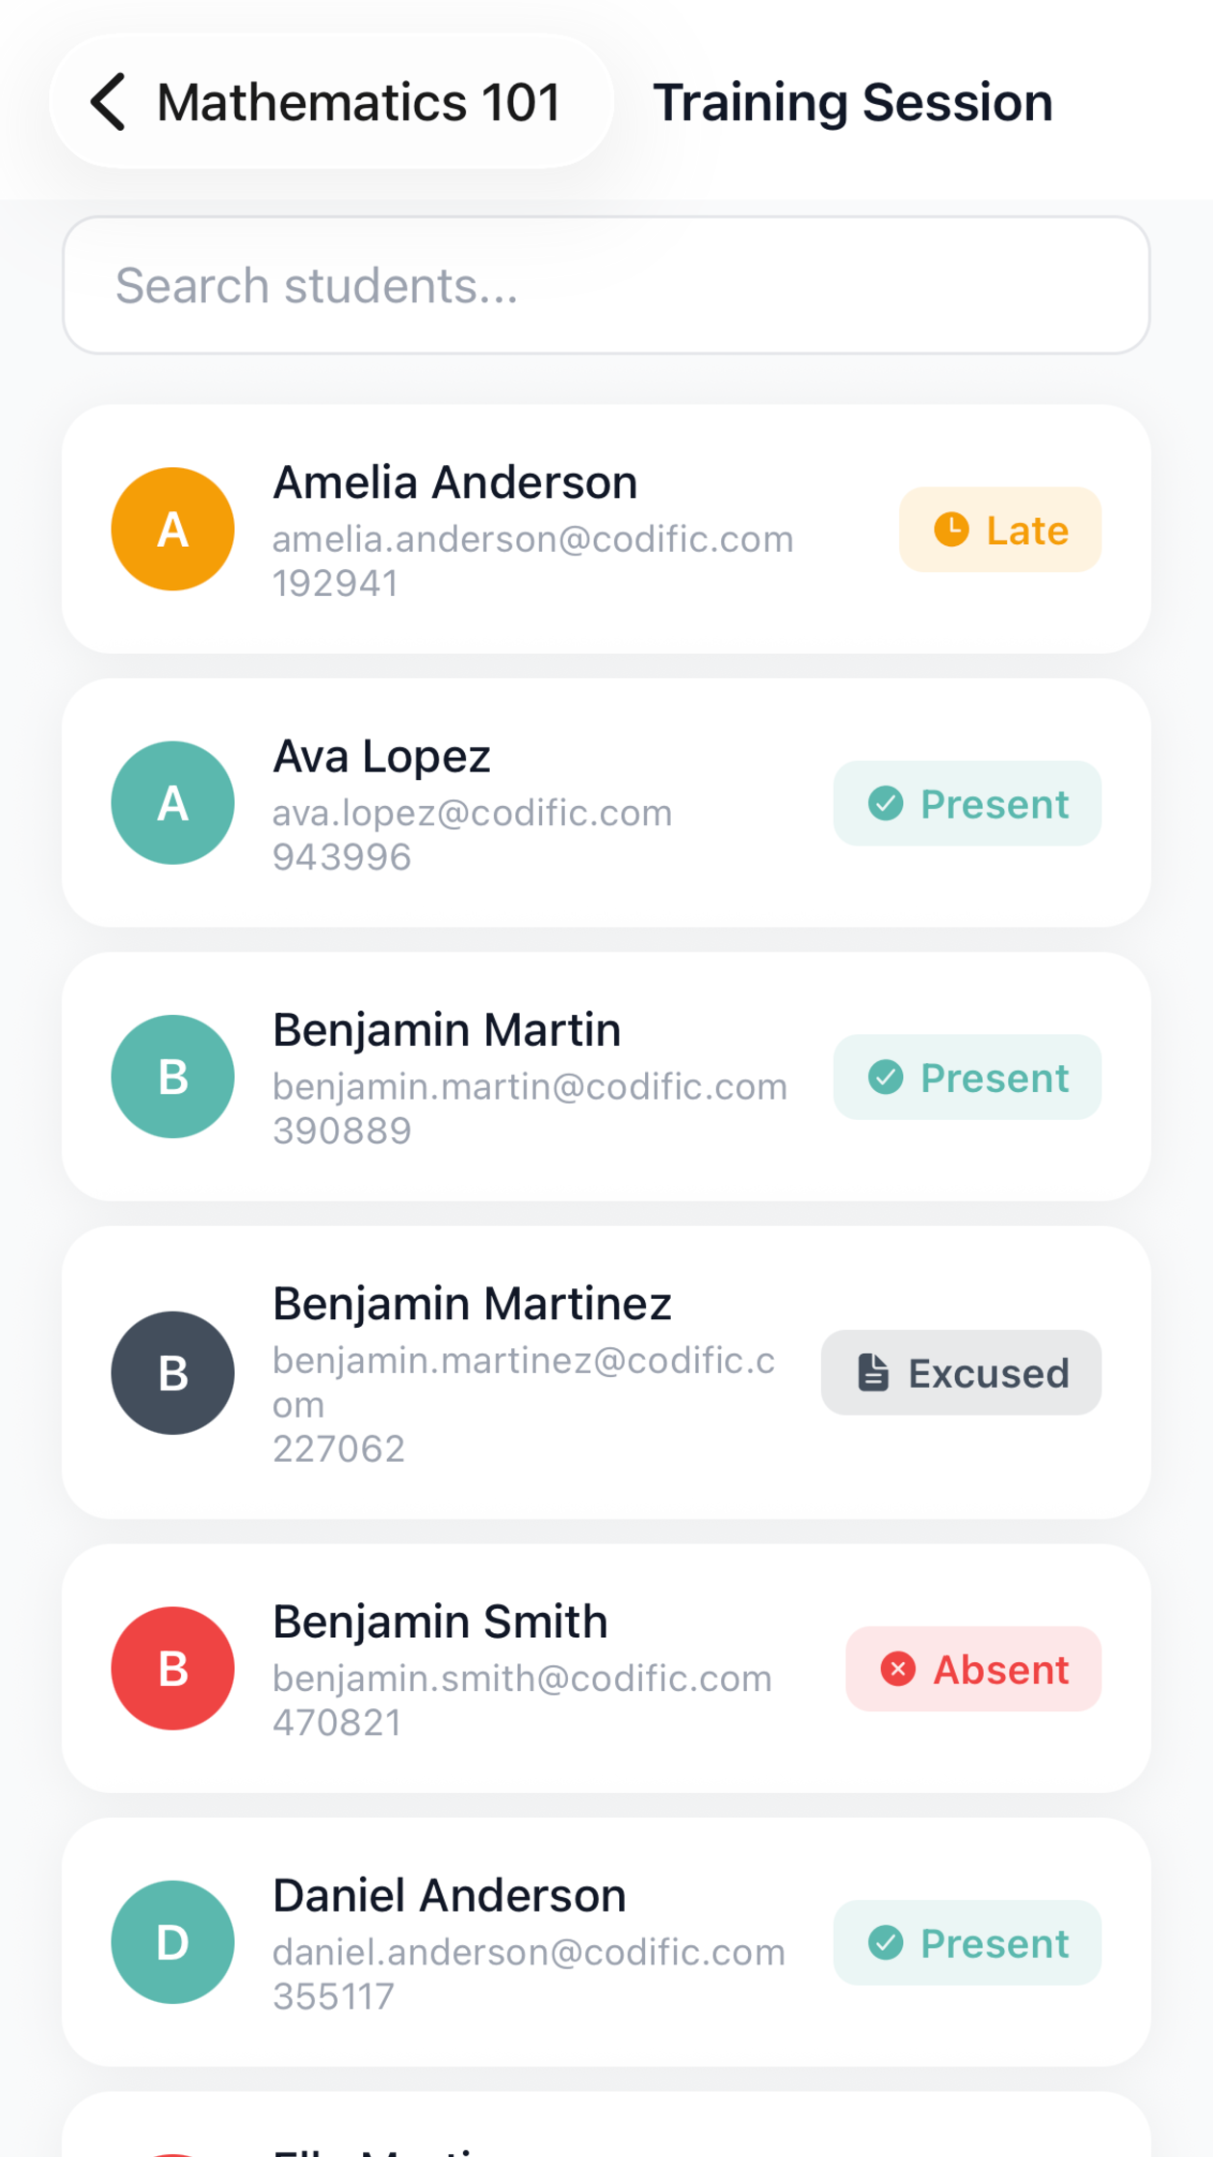Toggle Daniel Anderson's Present badge

[x=968, y=1943]
